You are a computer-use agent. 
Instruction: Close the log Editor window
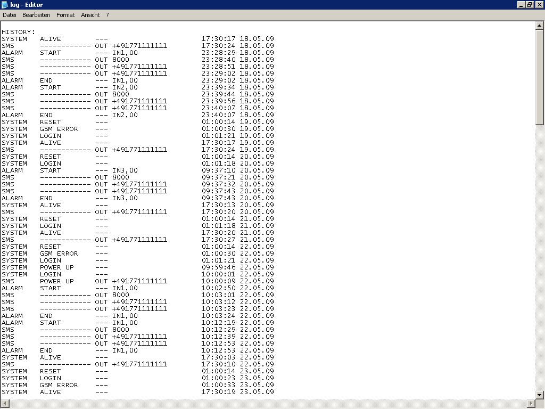(x=539, y=5)
